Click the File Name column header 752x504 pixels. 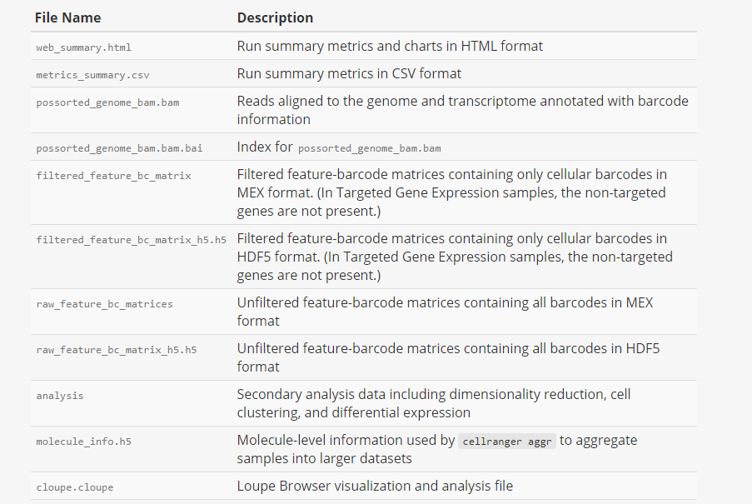(67, 17)
